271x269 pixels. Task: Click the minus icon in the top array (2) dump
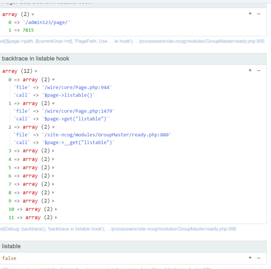[258, 14]
